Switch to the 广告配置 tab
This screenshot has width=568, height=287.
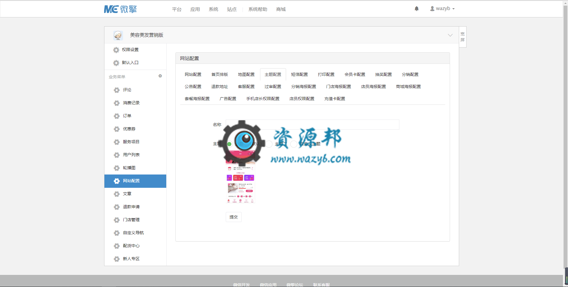click(228, 99)
